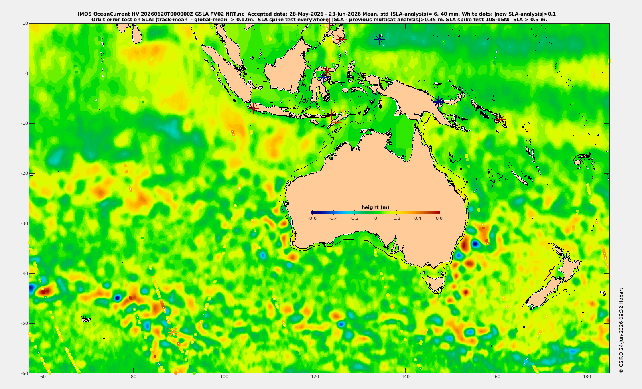Click the Tasmania landmass
This screenshot has width=642, height=389.
click(x=436, y=282)
